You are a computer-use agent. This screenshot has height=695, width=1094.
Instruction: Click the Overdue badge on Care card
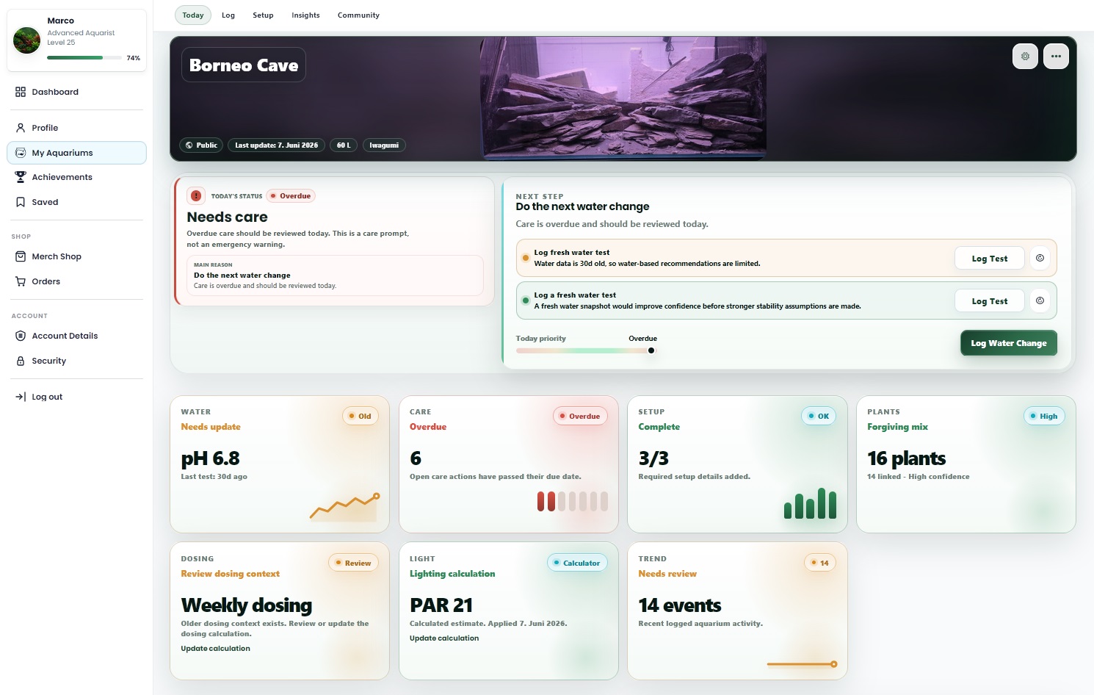click(580, 416)
